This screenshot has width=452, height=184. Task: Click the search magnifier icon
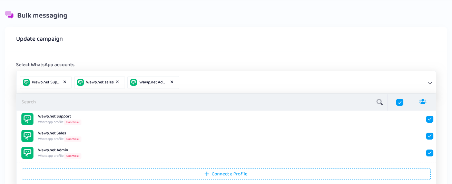(x=380, y=102)
